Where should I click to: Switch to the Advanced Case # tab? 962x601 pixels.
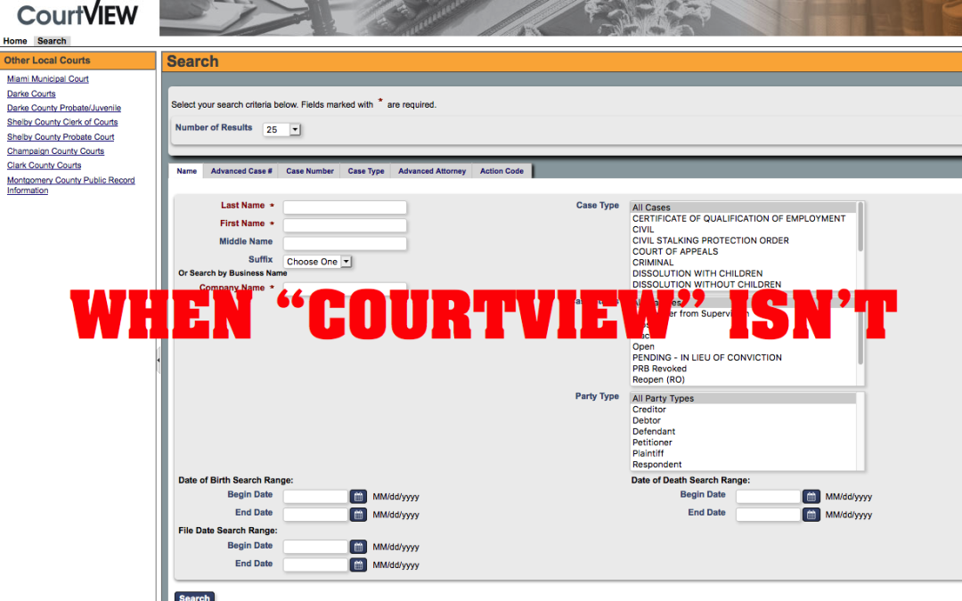[x=241, y=171]
